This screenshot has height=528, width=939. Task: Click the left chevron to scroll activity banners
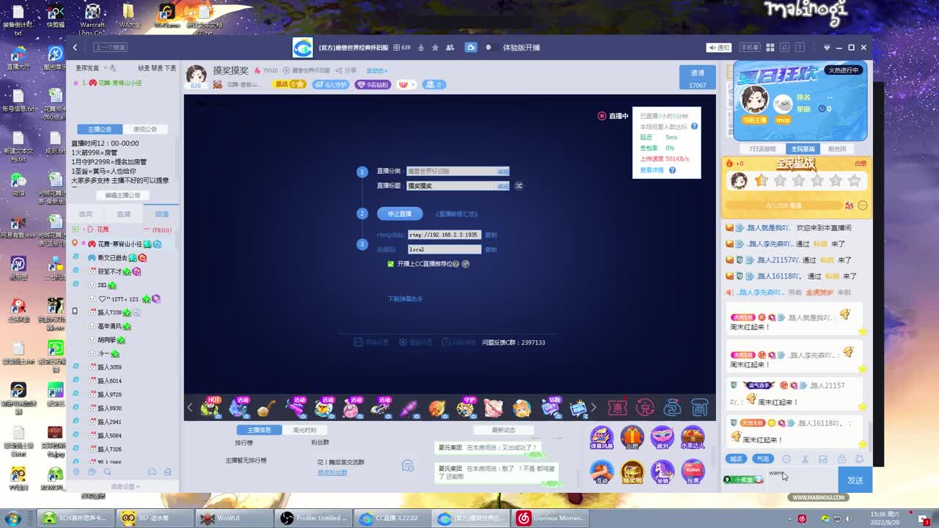click(x=189, y=407)
